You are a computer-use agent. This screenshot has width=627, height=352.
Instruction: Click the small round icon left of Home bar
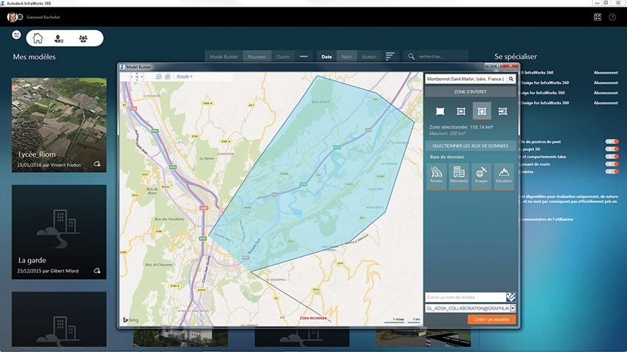(16, 35)
